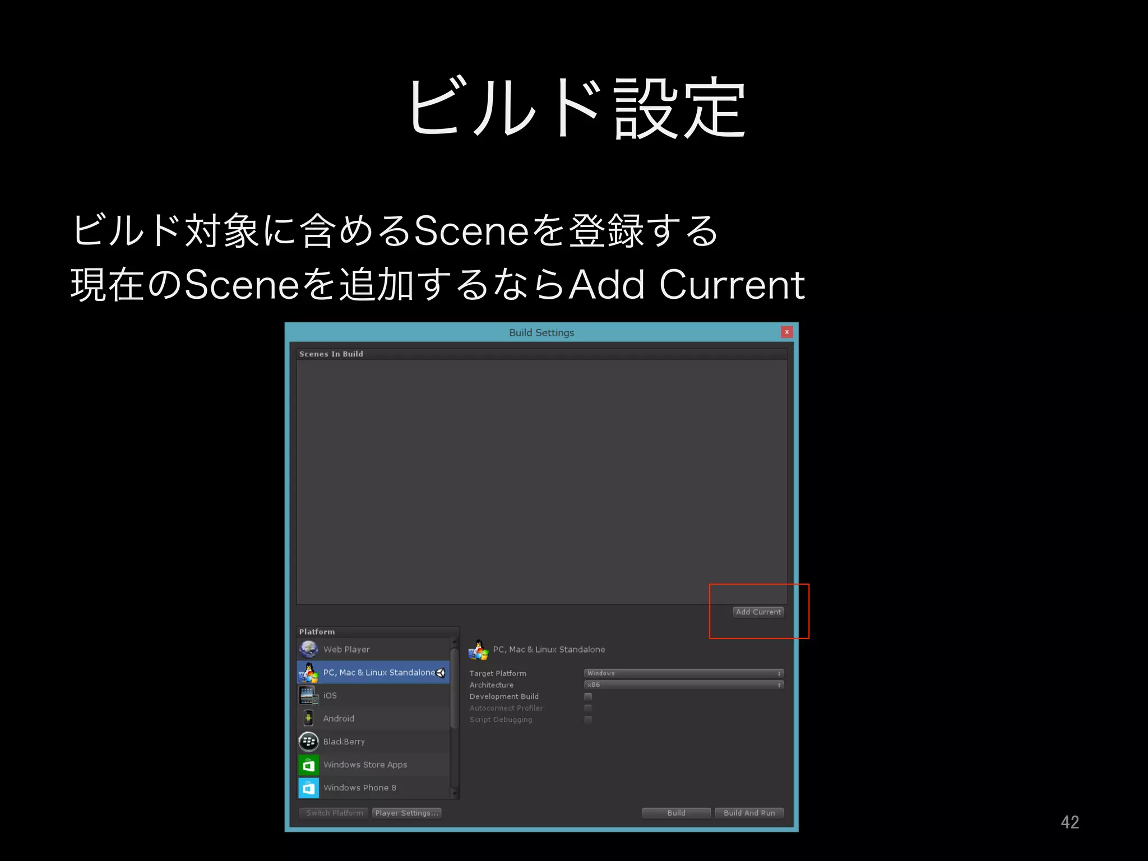Open the Architecture dropdown showing x86

pos(684,685)
